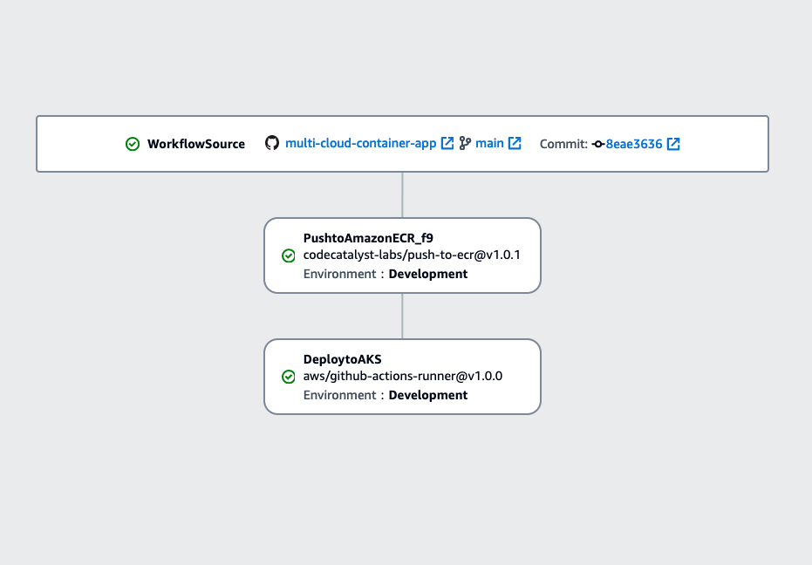Open external link icon beside main branch
This screenshot has height=565, width=812.
click(513, 143)
